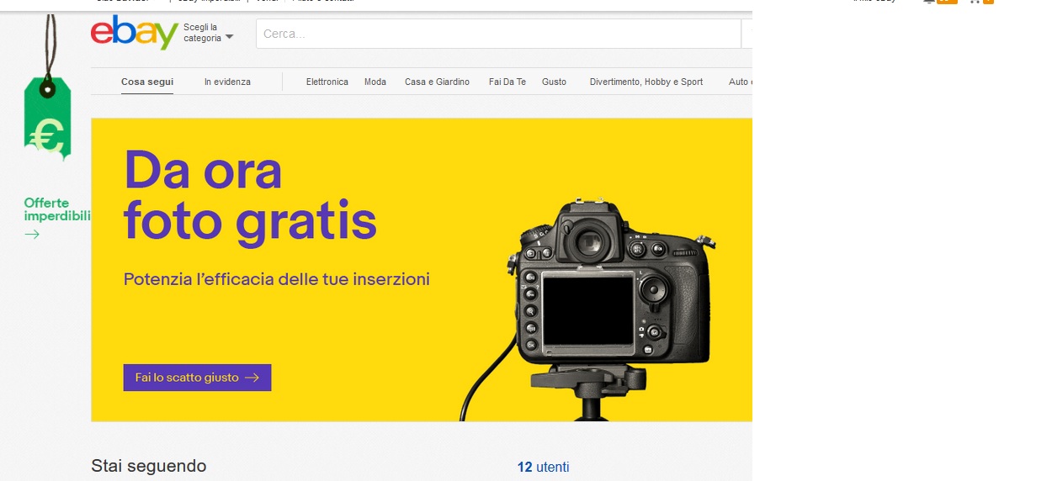Screen dimensions: 1052x481
Task: Click the green euro price tag icon
Action: 47,118
